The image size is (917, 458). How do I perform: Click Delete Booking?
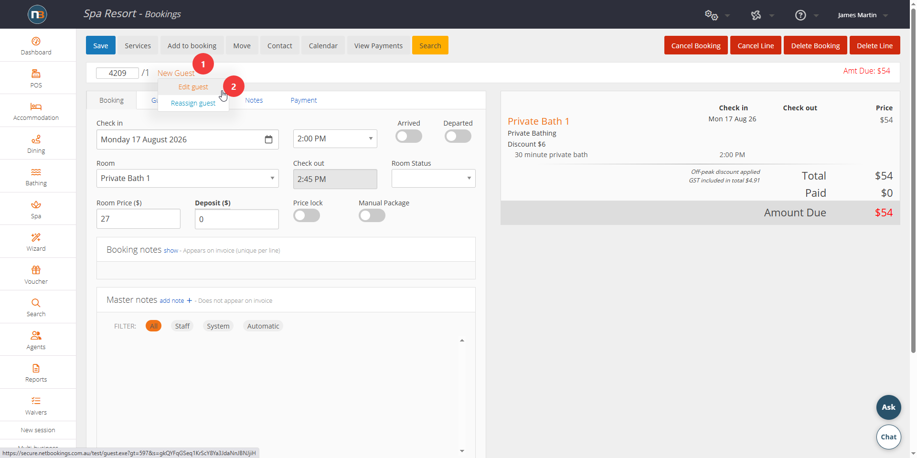tap(815, 45)
